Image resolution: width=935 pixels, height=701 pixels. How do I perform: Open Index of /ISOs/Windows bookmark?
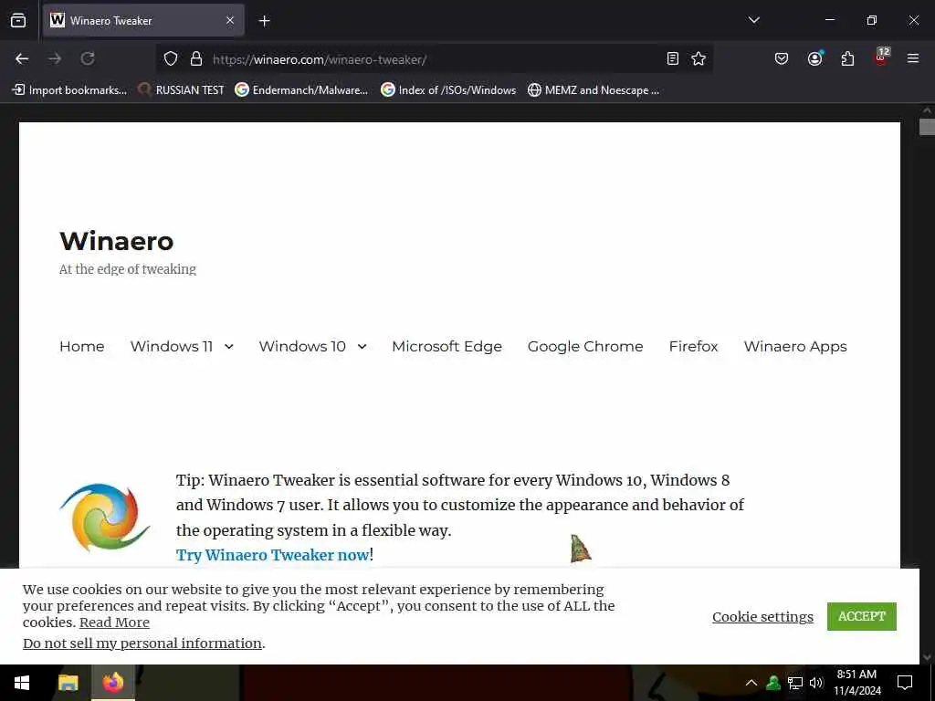click(x=448, y=90)
